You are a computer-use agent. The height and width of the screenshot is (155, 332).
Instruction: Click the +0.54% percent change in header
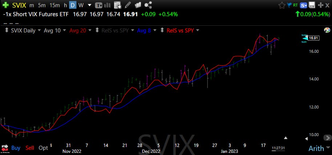[x=168, y=14]
